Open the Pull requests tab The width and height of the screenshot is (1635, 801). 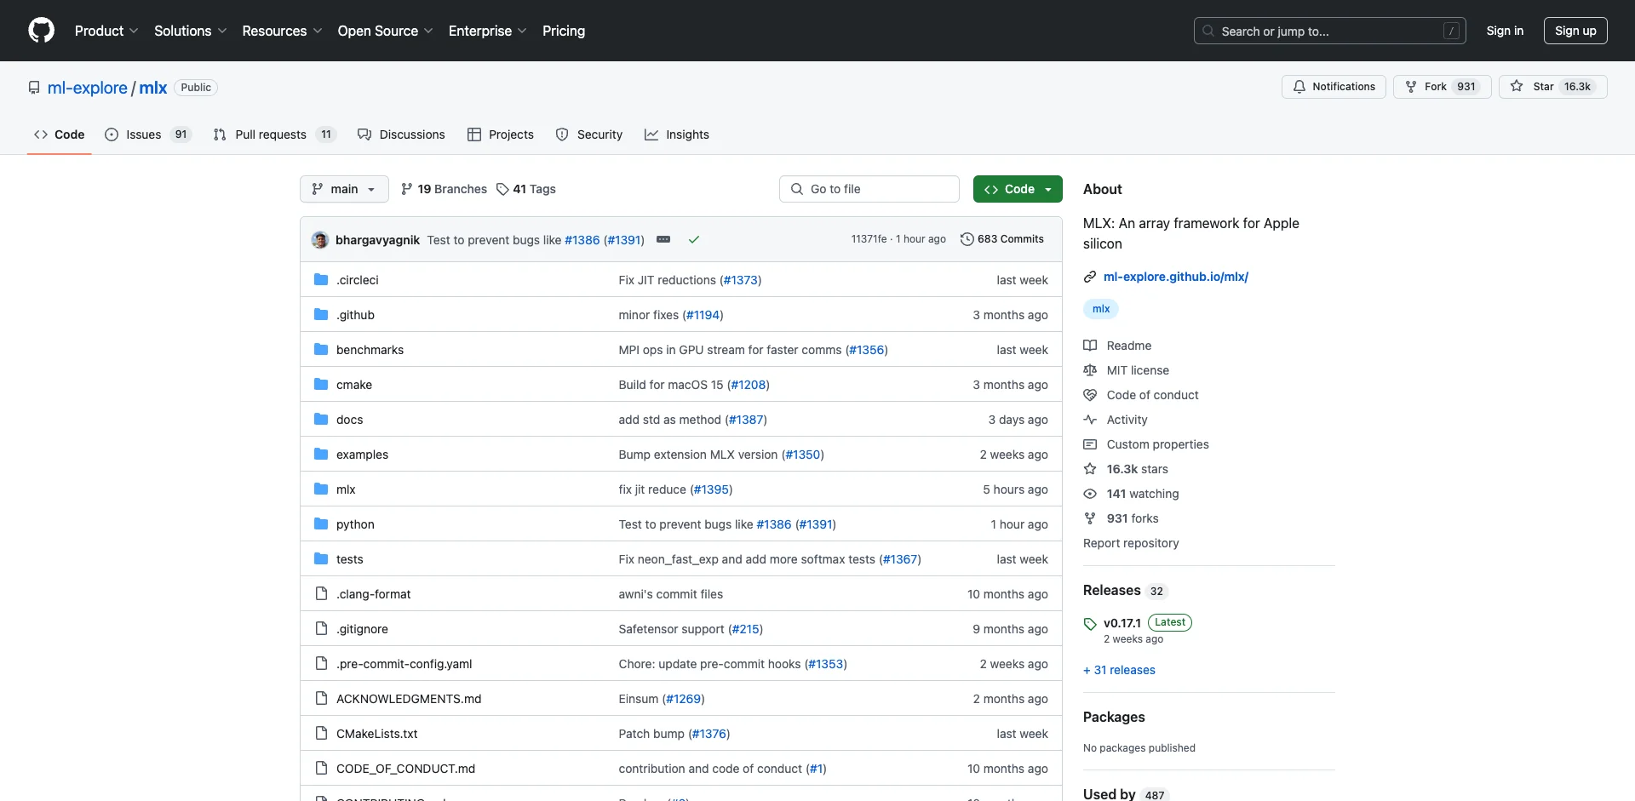(x=274, y=134)
